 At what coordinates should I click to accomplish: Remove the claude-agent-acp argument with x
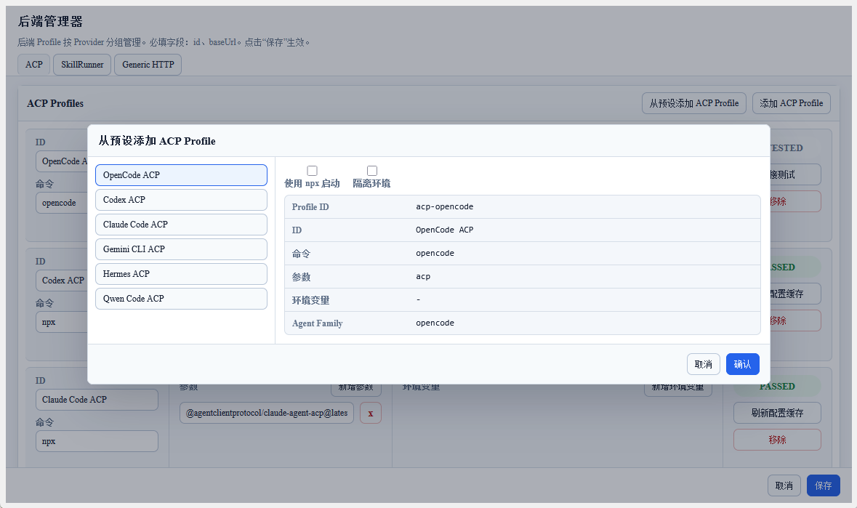click(x=371, y=413)
